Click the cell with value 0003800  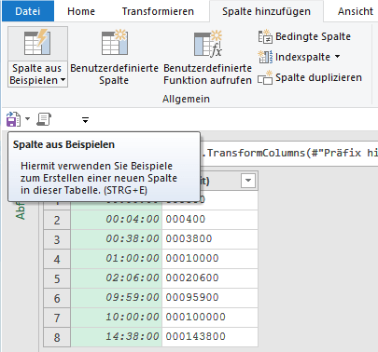[x=210, y=238]
